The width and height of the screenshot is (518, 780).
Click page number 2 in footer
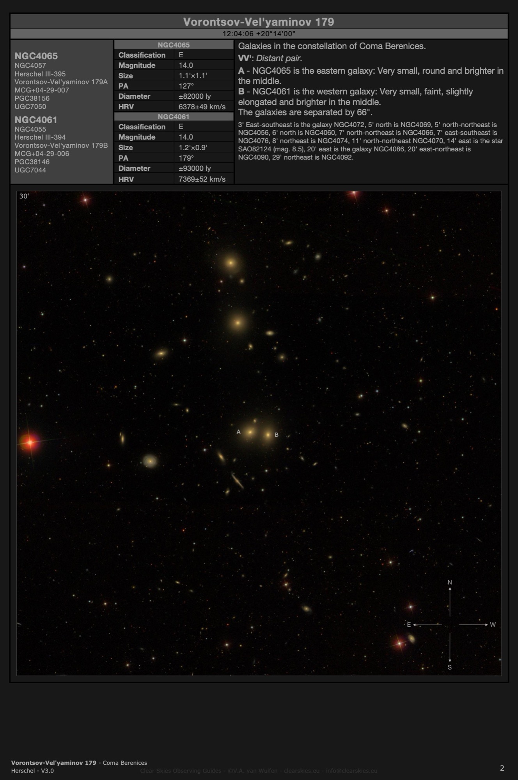(x=502, y=768)
